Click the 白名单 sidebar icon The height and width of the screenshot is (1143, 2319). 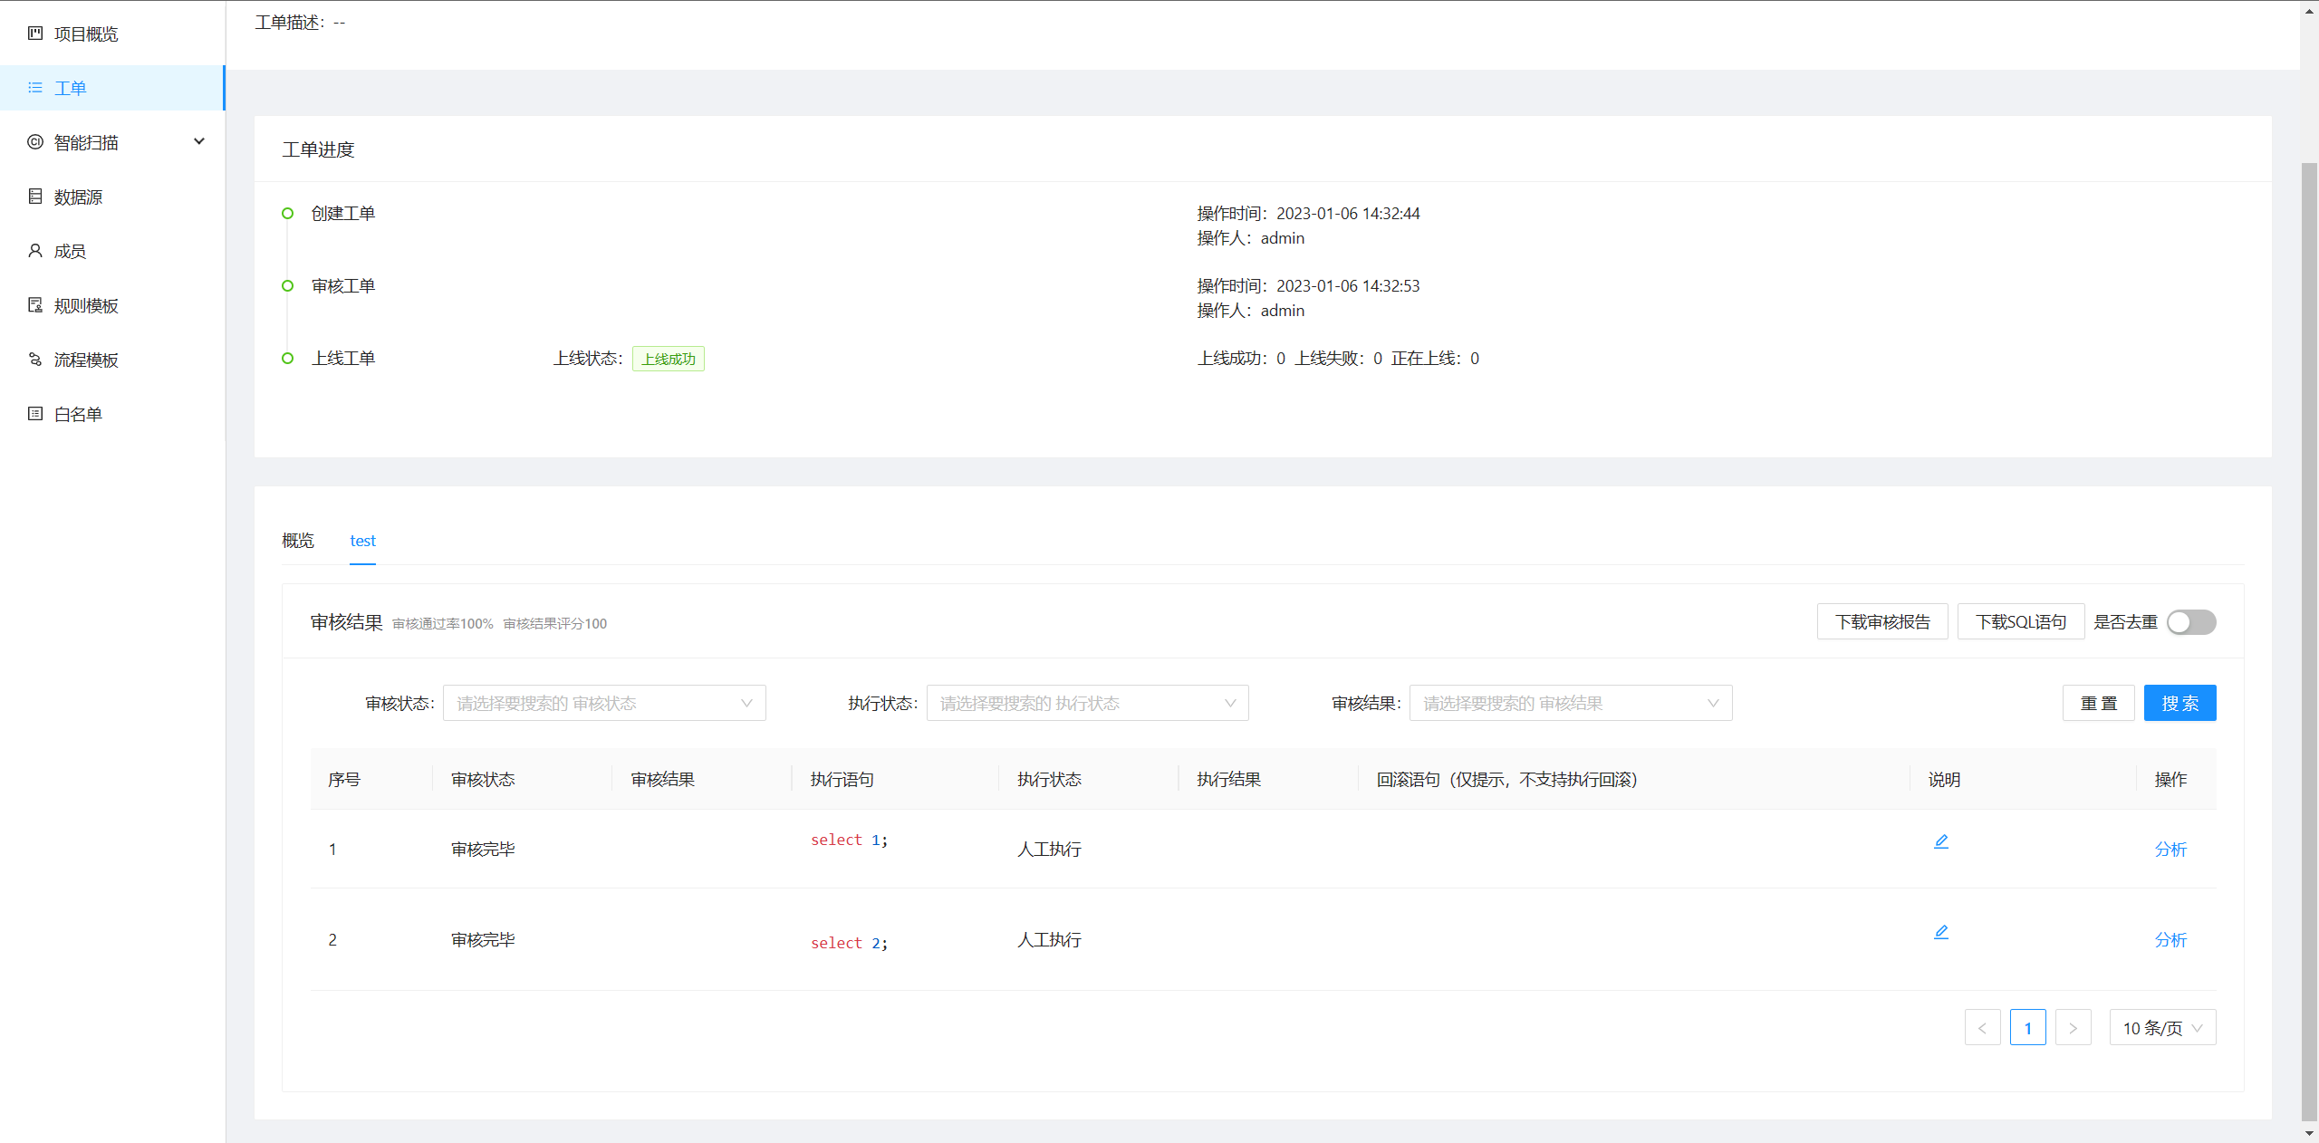[35, 414]
